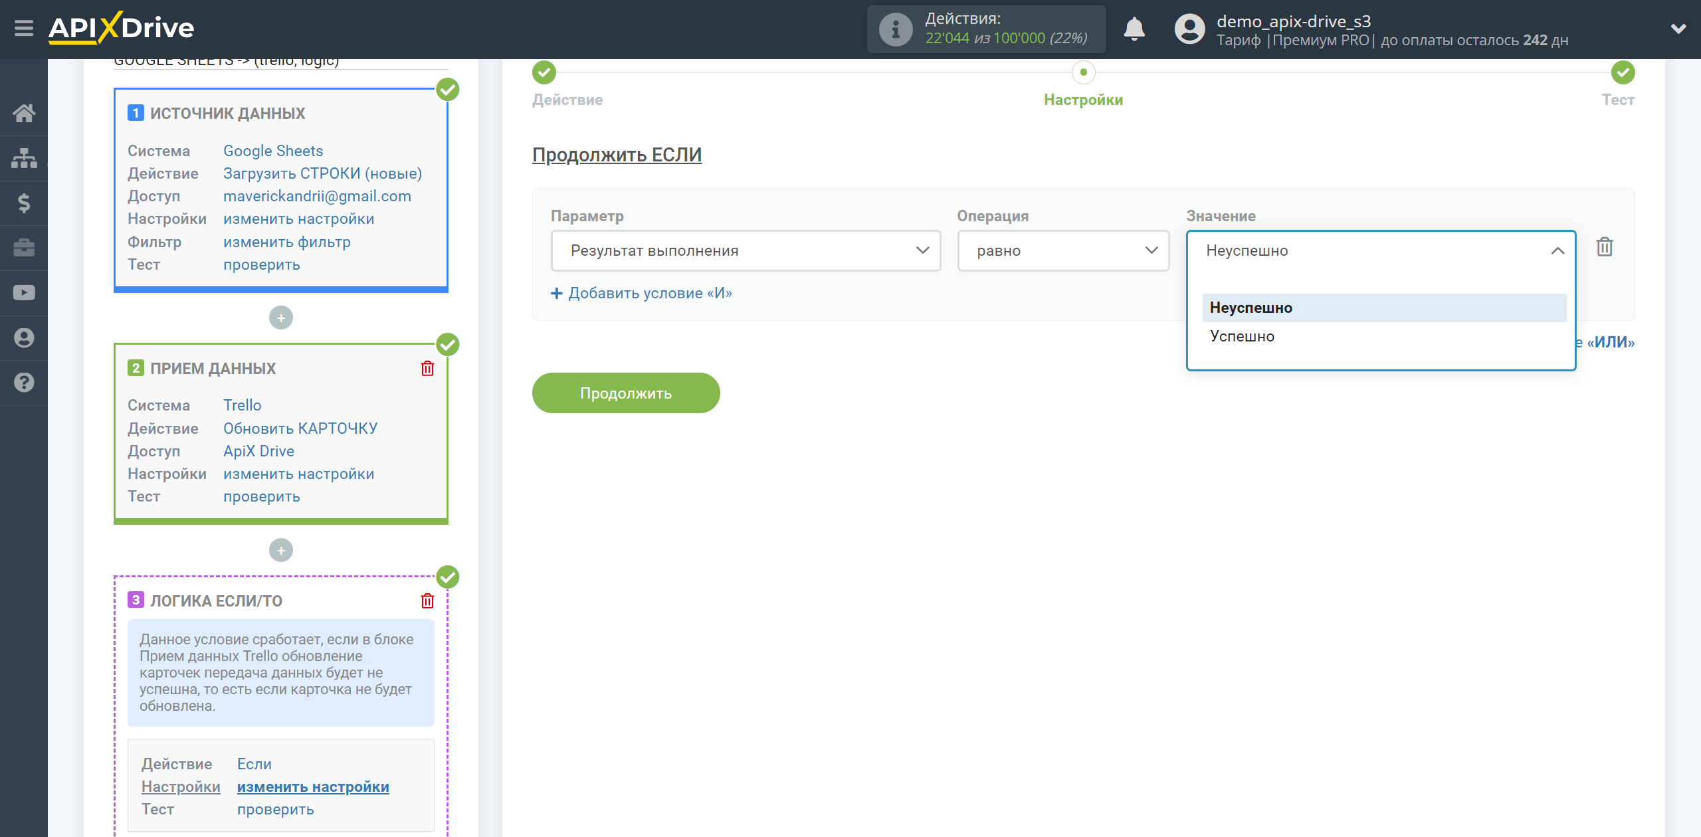Open help question icon in sidebar

(x=24, y=383)
